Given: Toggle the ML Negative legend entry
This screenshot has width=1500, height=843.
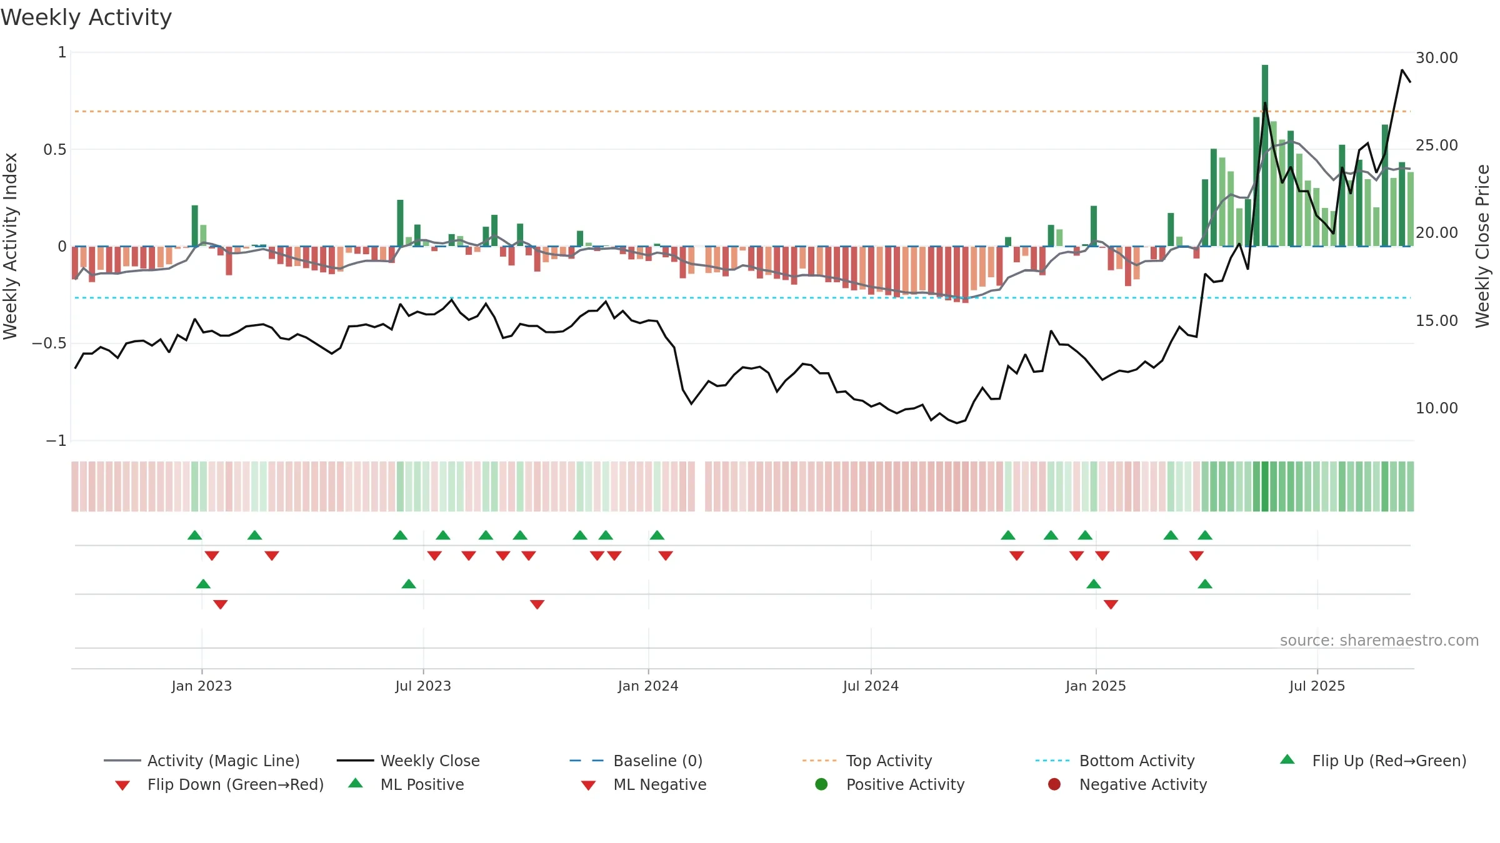Looking at the screenshot, I should point(644,784).
